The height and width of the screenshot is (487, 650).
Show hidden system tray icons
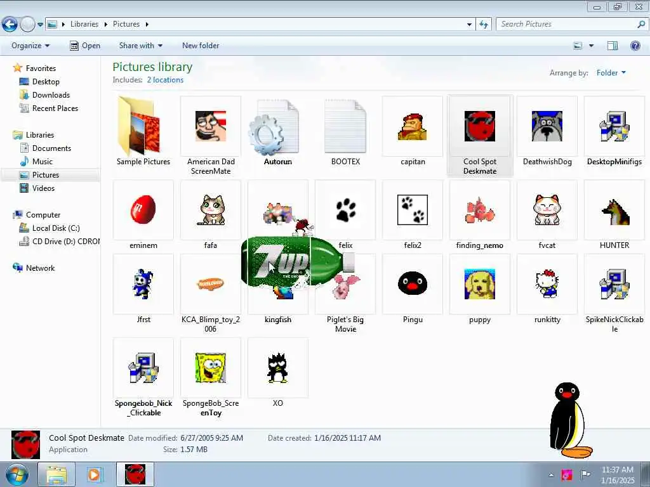click(x=551, y=475)
